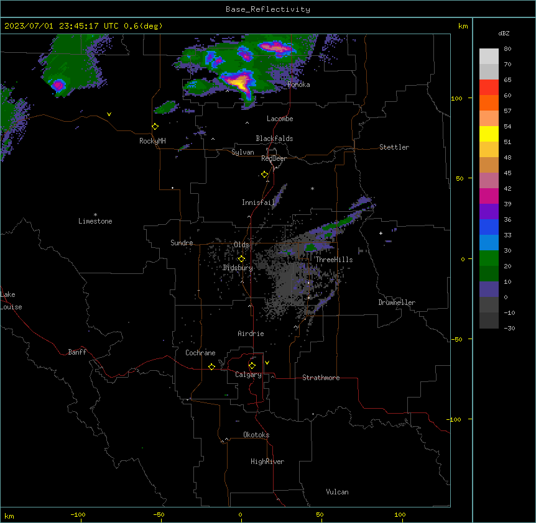The image size is (536, 523).
Task: Select the Ponoka city label
Action: [298, 84]
